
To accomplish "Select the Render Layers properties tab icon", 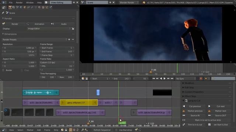I will [14, 7].
